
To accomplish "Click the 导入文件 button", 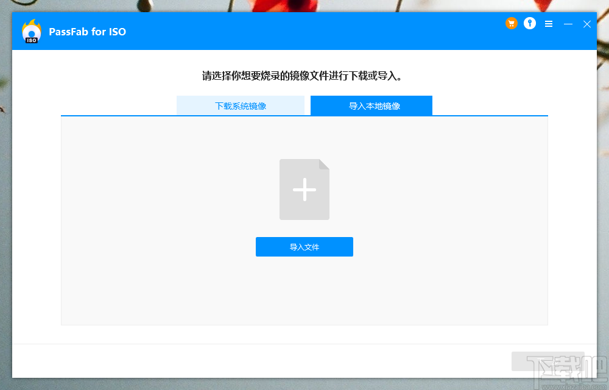I will click(x=304, y=246).
